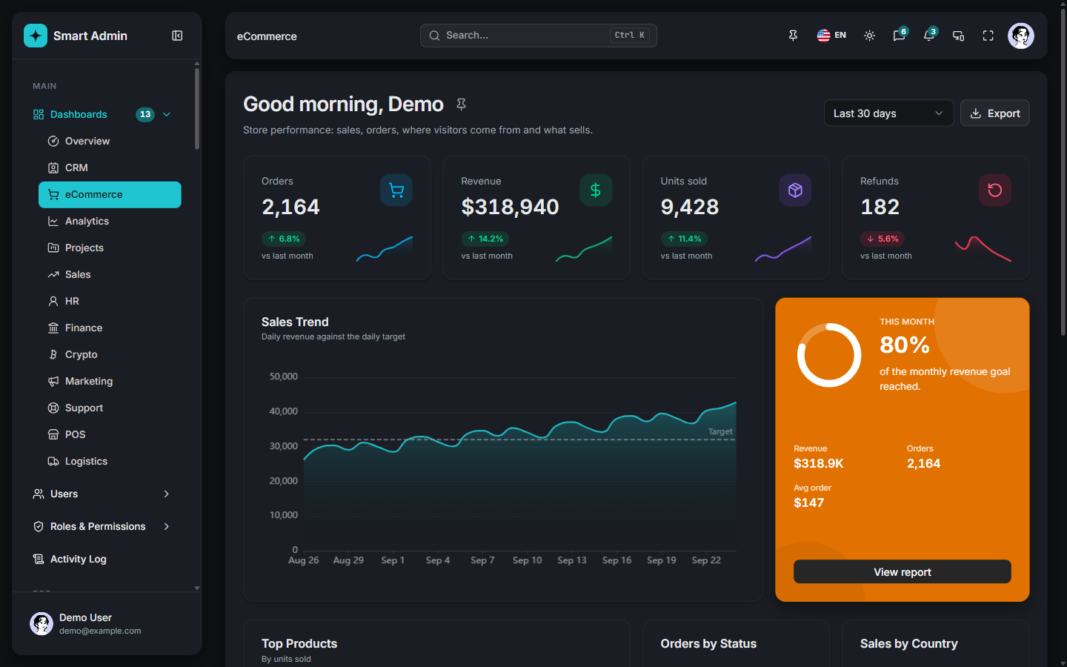
Task: Go to the Finance dashboard
Action: [x=110, y=328]
